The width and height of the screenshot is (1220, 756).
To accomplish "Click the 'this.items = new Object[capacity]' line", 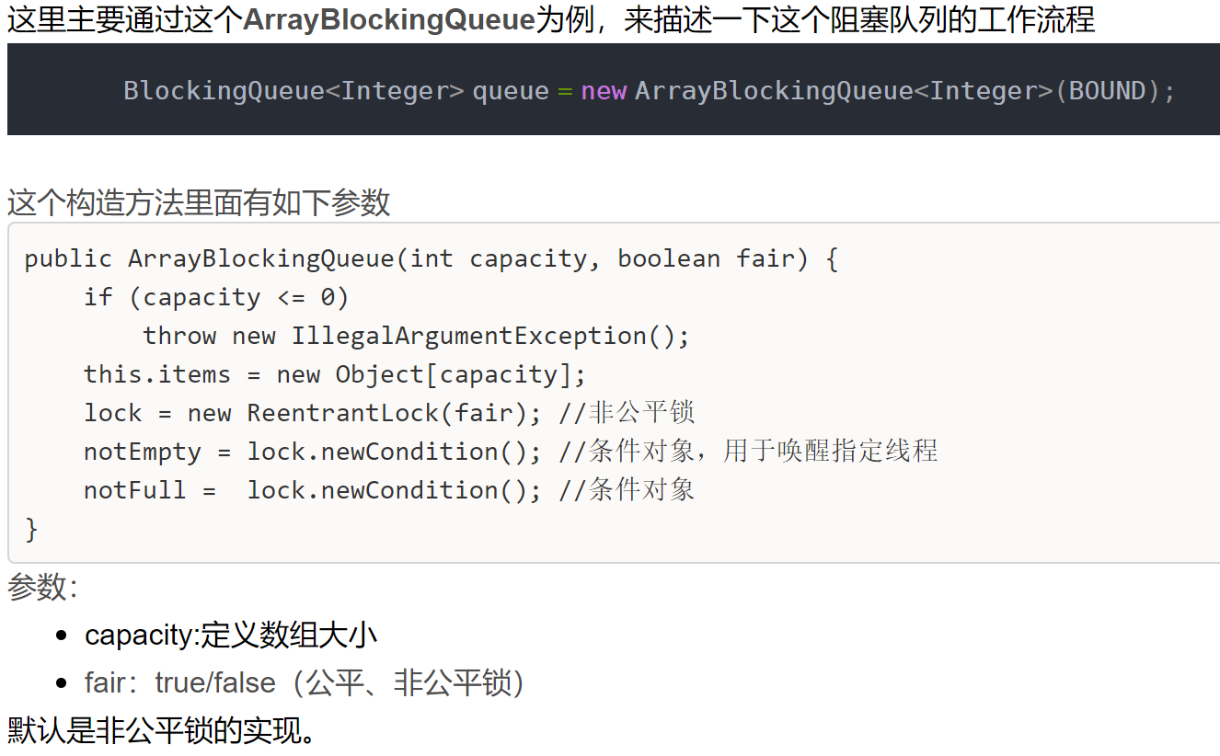I will 335,375.
